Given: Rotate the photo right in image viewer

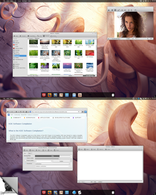Looking at the screenshot, I should pos(132,10).
